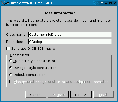Close the Simple Wizard window
Viewport: 118px width, 102px height.
[x=114, y=3]
